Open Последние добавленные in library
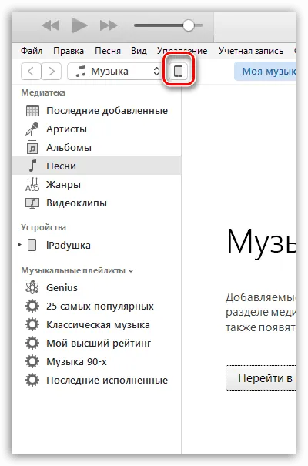Screen dimensions: 308x466 point(107,111)
